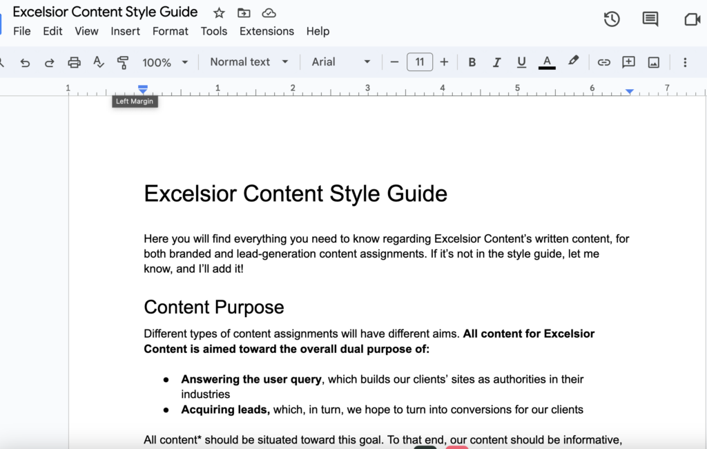
Task: Print the document
Action: [74, 61]
